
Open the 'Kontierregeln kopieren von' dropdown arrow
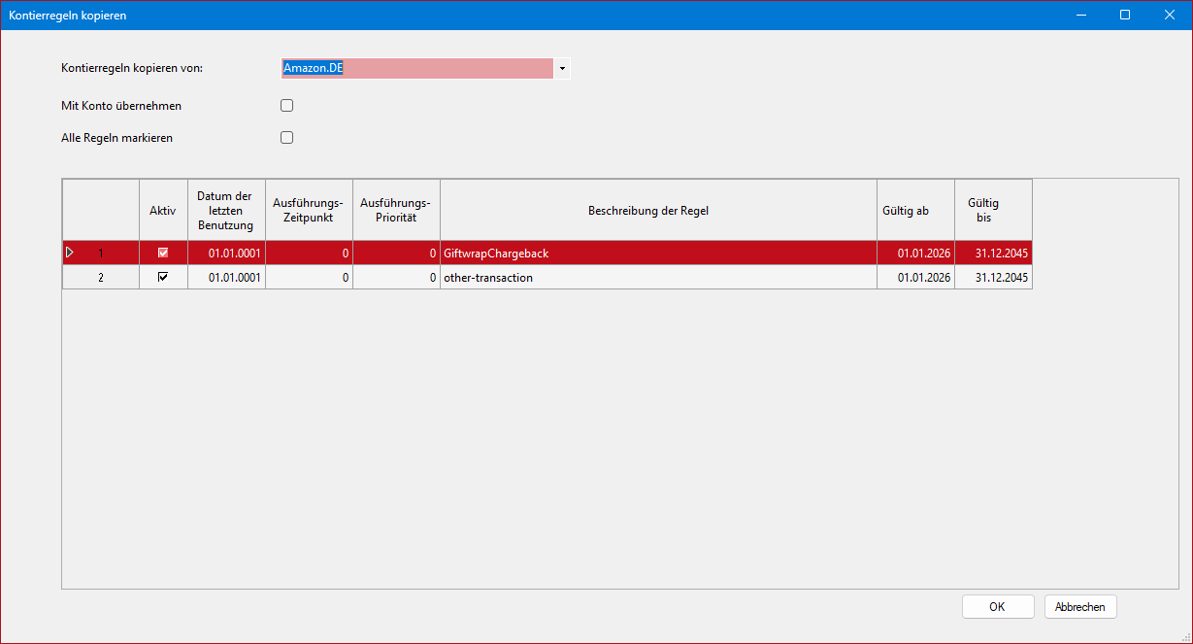point(562,69)
